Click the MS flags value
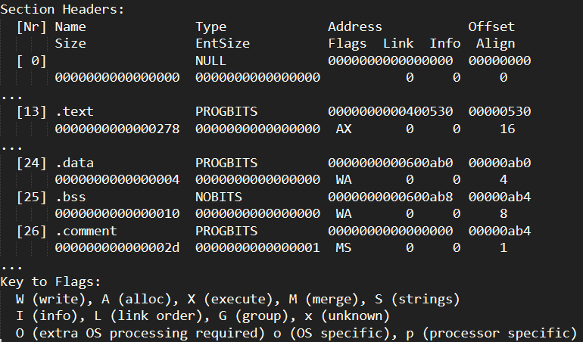This screenshot has height=342, width=583. [344, 247]
